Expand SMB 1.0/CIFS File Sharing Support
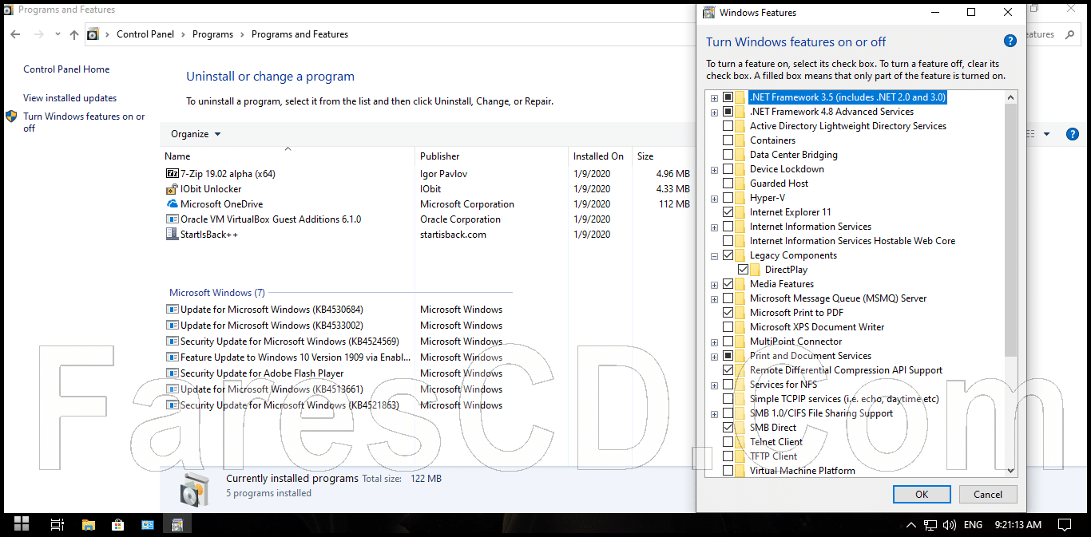Screen dimensions: 1091x537 tap(714, 413)
